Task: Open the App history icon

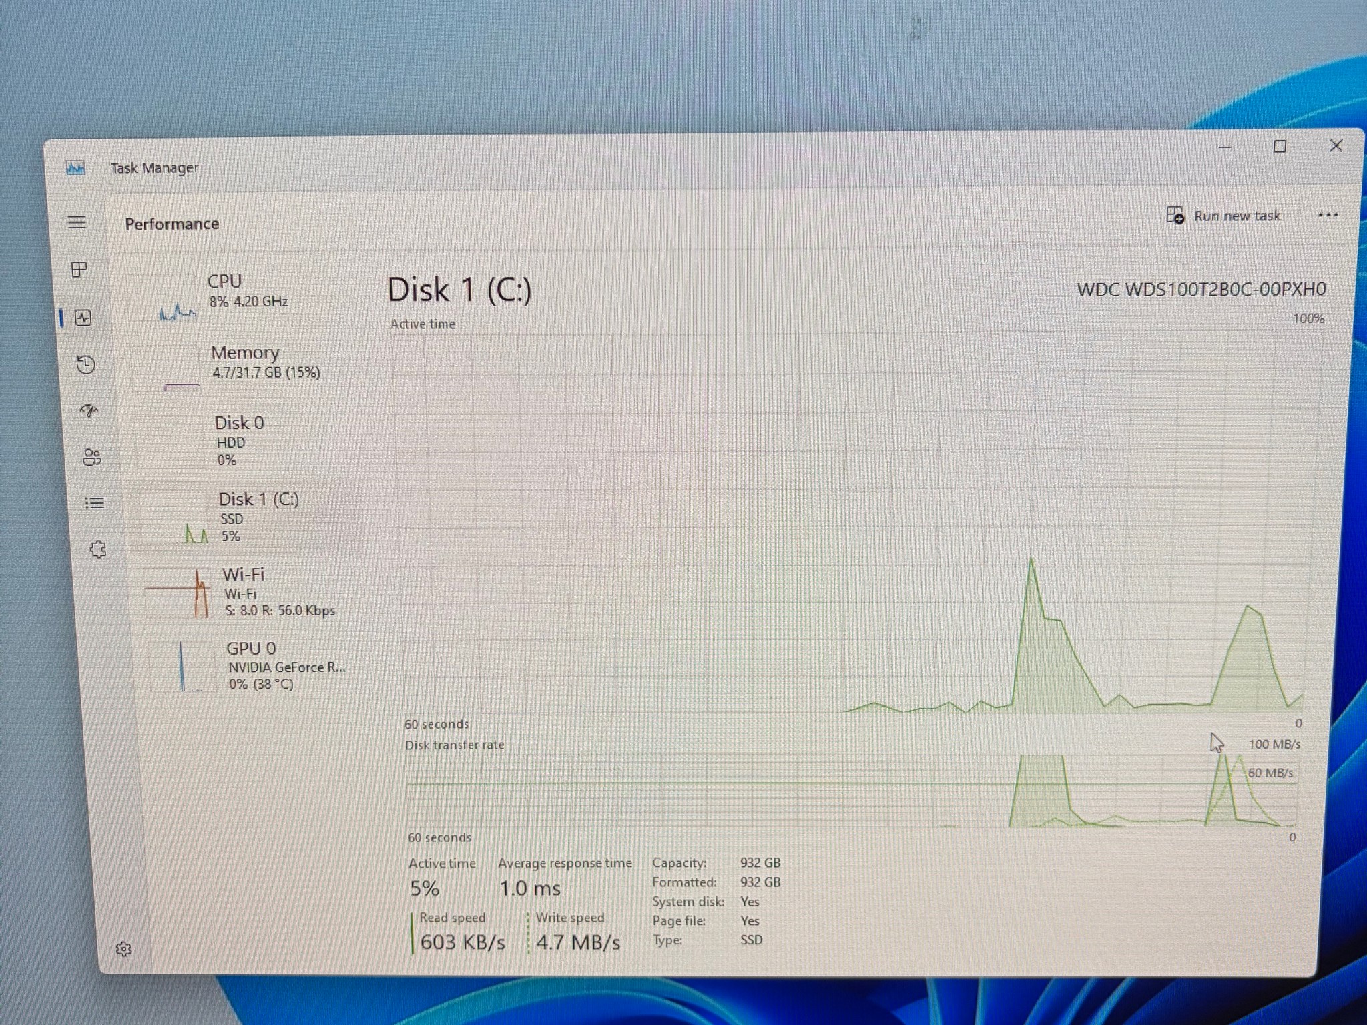Action: tap(85, 364)
